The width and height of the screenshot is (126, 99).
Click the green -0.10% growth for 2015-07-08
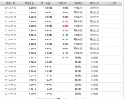click(x=65, y=35)
